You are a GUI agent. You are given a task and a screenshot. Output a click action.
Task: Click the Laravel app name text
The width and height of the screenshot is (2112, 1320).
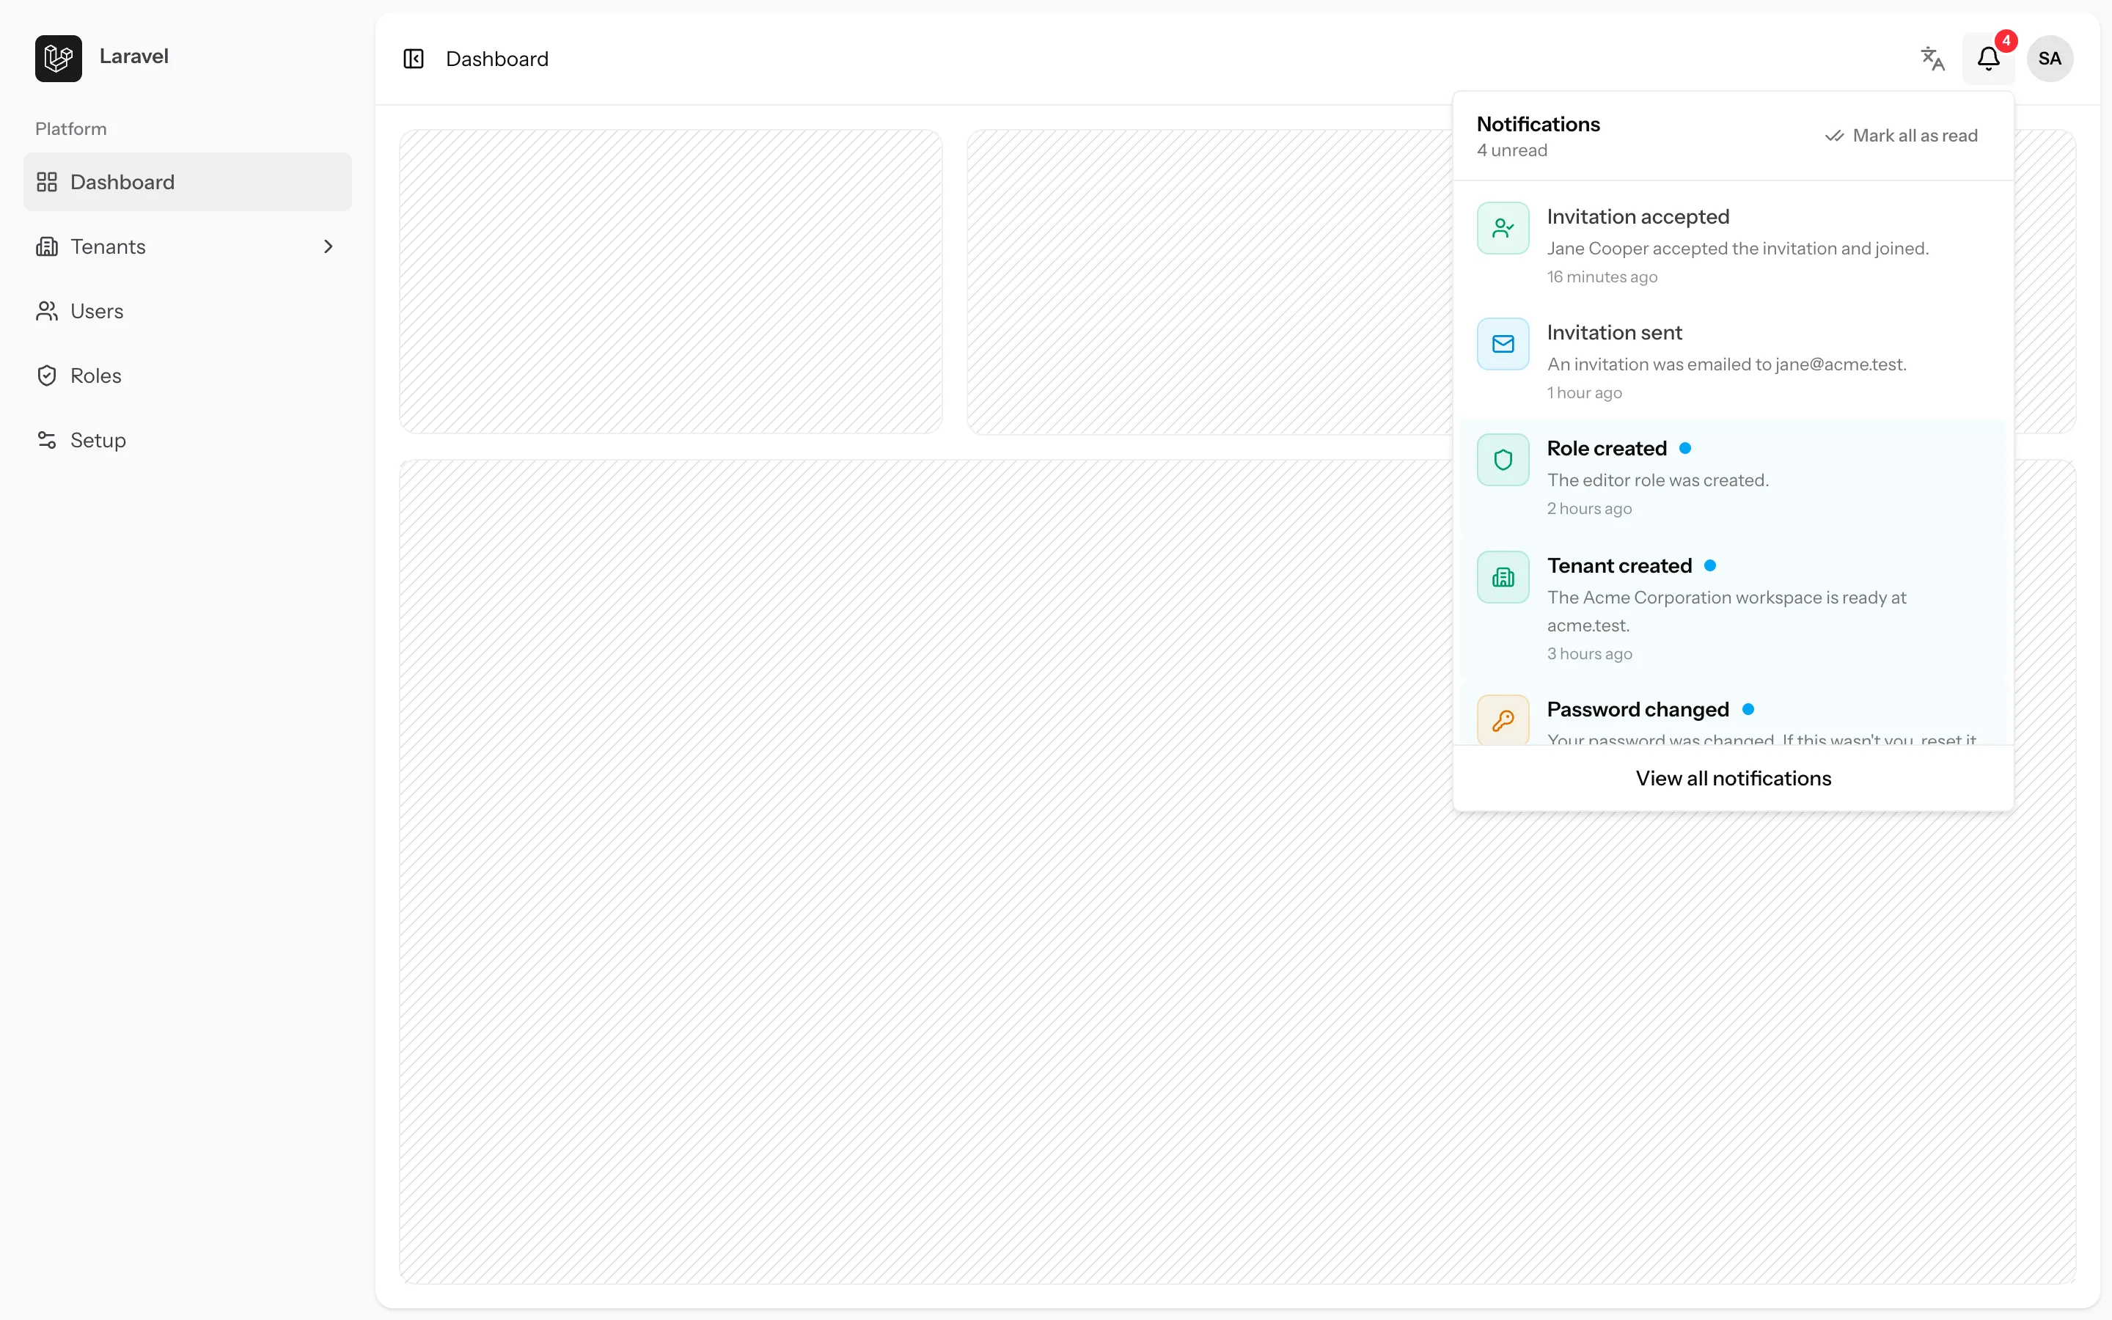pyautogui.click(x=133, y=56)
